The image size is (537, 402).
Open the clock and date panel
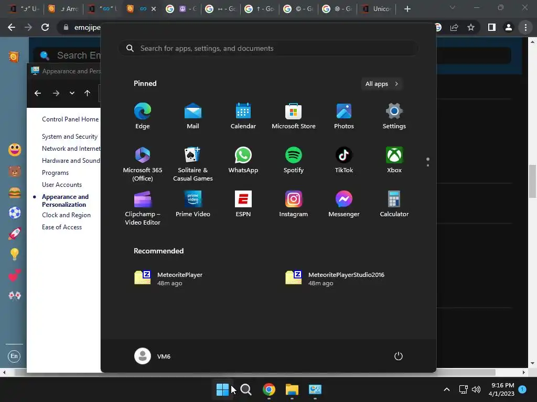pyautogui.click(x=501, y=389)
